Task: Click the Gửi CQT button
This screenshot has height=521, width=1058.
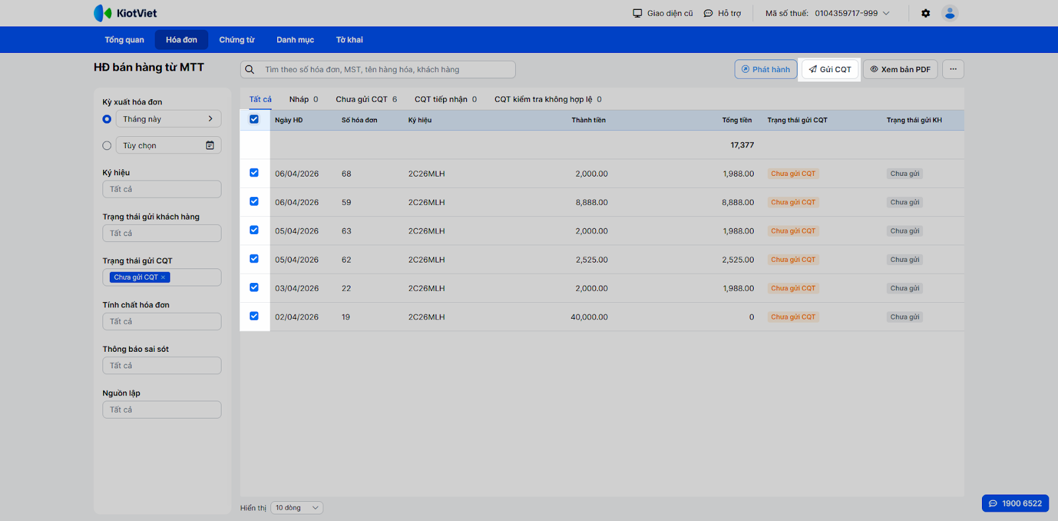Action: [830, 69]
